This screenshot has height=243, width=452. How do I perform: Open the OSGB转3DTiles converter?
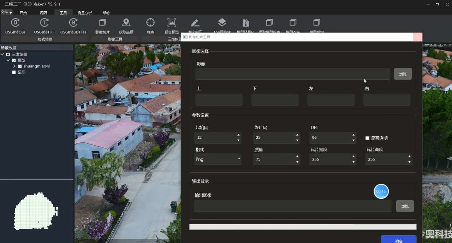pos(73,23)
